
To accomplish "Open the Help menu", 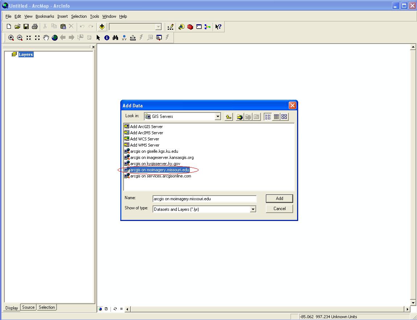I will (123, 16).
